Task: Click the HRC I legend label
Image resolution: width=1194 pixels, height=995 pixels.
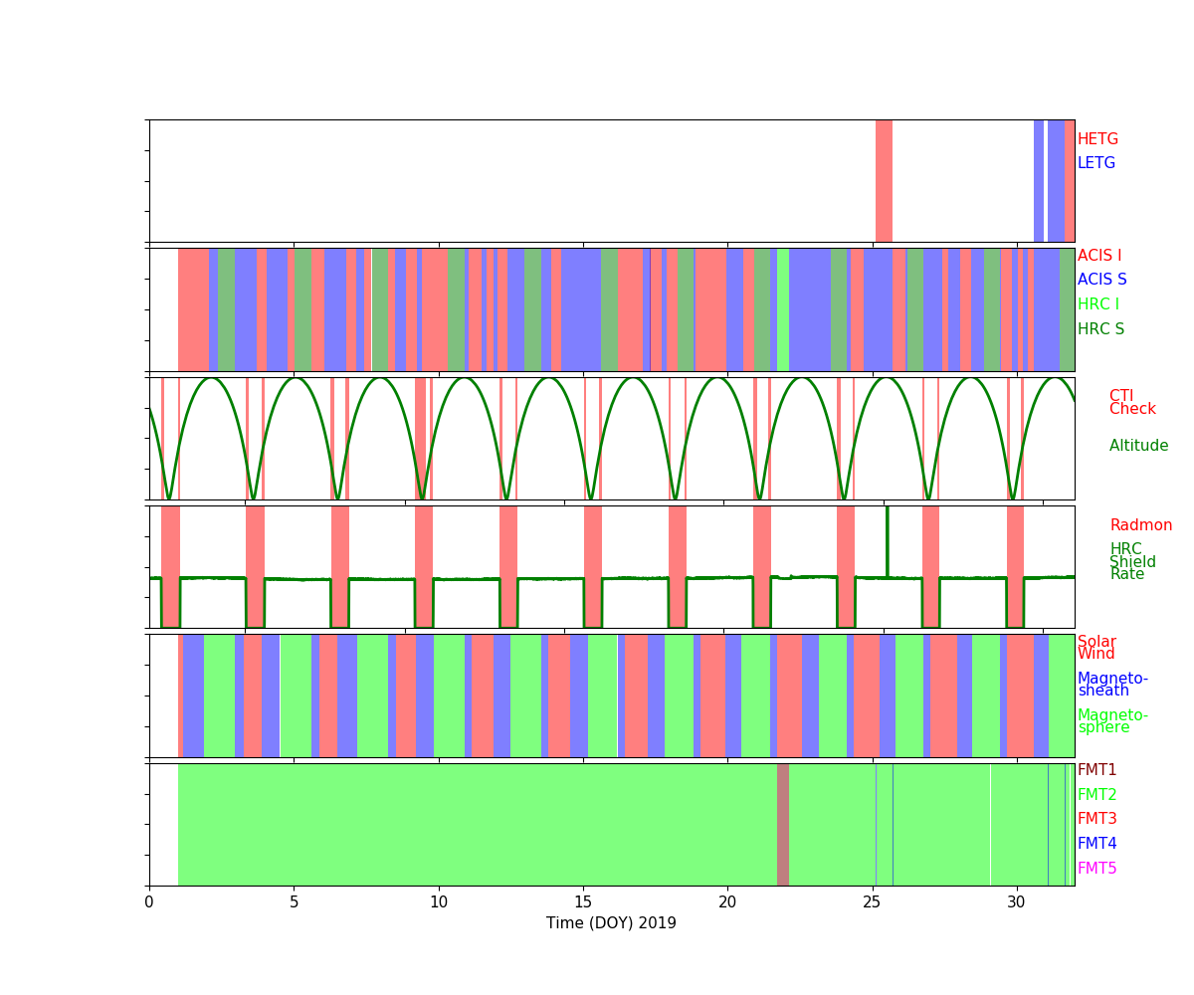Action: pos(1097,304)
